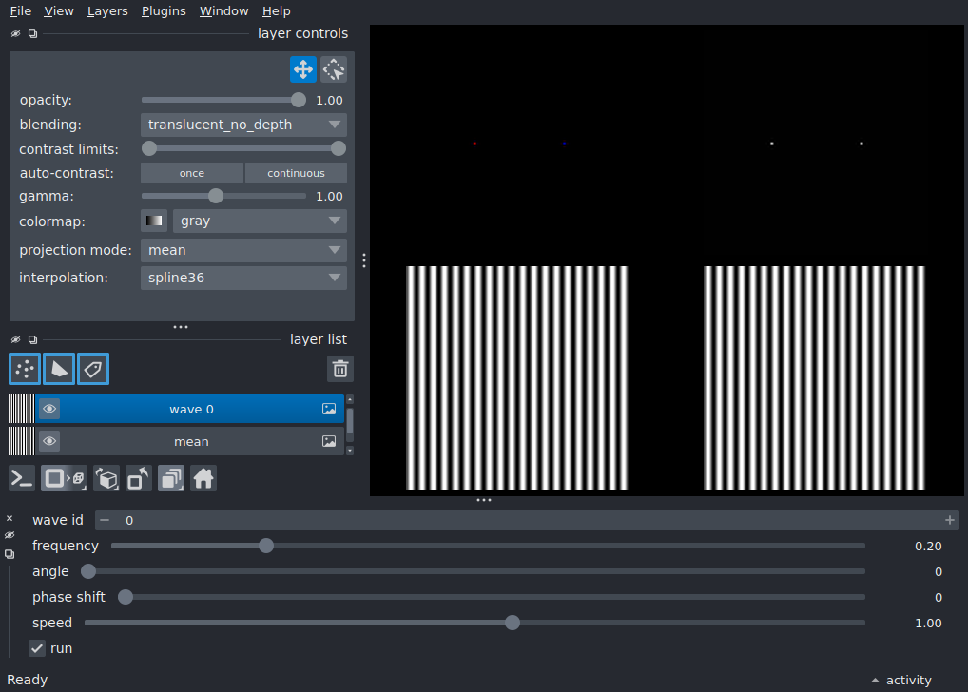Click the auto-contrast once button

tap(192, 173)
